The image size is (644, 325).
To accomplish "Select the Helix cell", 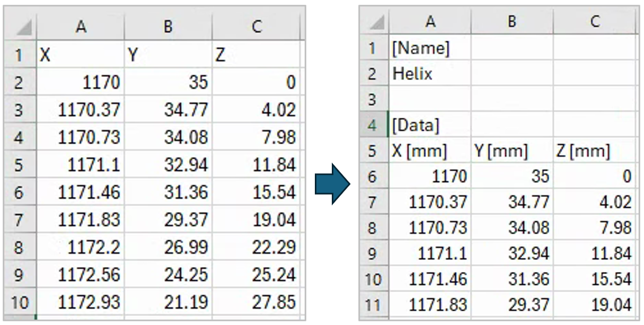I will 430,74.
